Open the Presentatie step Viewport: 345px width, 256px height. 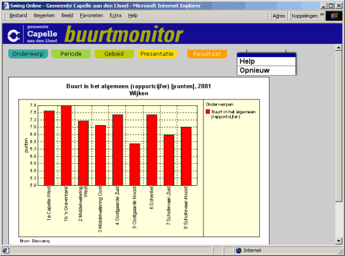(157, 54)
